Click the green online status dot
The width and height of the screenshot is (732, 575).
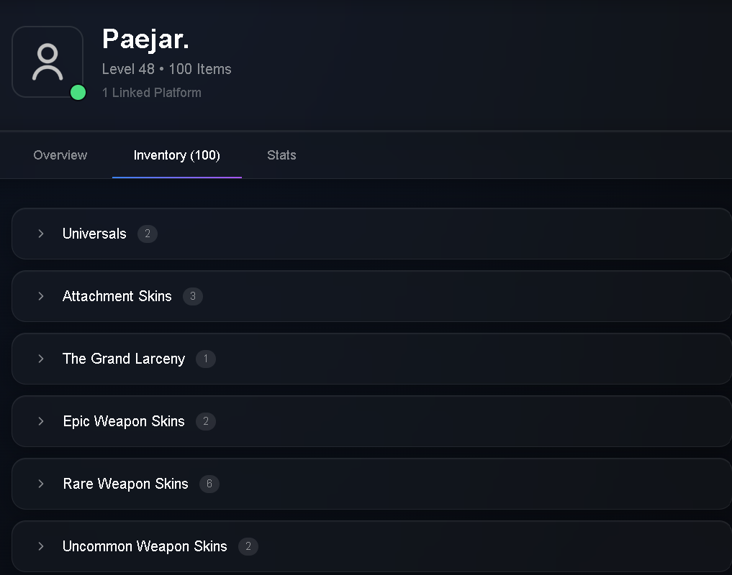[x=78, y=92]
